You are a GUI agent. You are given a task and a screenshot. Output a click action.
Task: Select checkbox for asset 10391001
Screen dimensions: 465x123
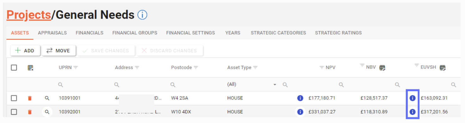pos(14,98)
